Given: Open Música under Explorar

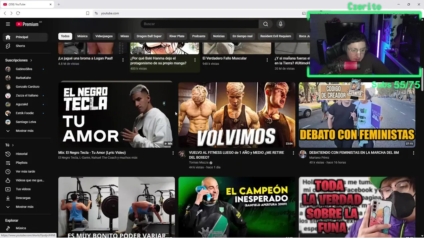Looking at the screenshot, I should 25,228.
